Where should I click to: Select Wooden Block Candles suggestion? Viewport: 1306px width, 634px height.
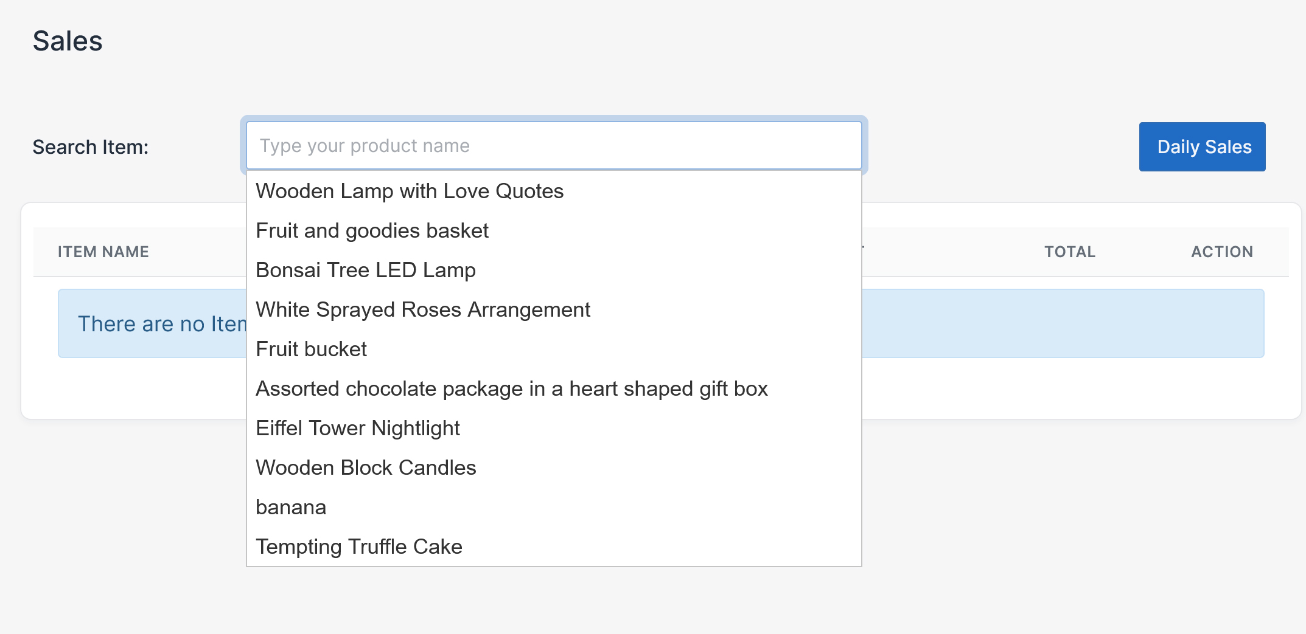click(x=366, y=467)
